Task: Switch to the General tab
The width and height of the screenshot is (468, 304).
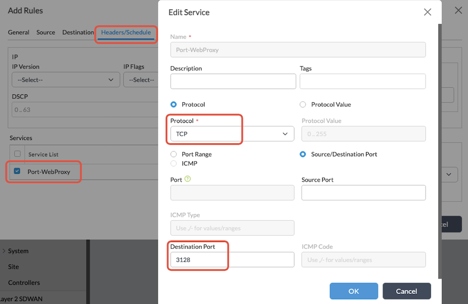Action: [19, 32]
